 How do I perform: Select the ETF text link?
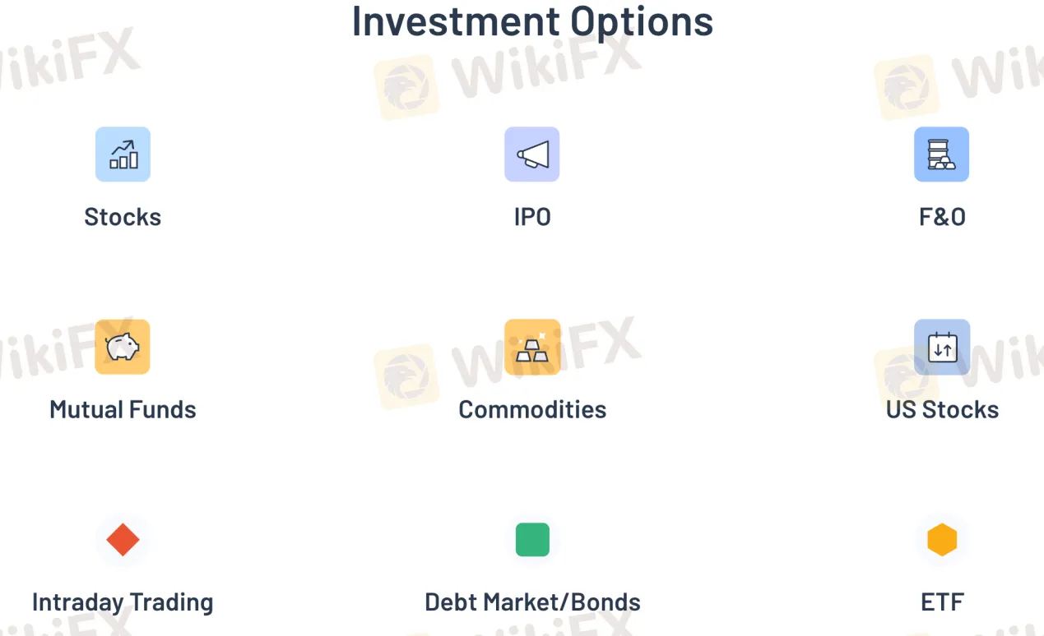pos(941,601)
